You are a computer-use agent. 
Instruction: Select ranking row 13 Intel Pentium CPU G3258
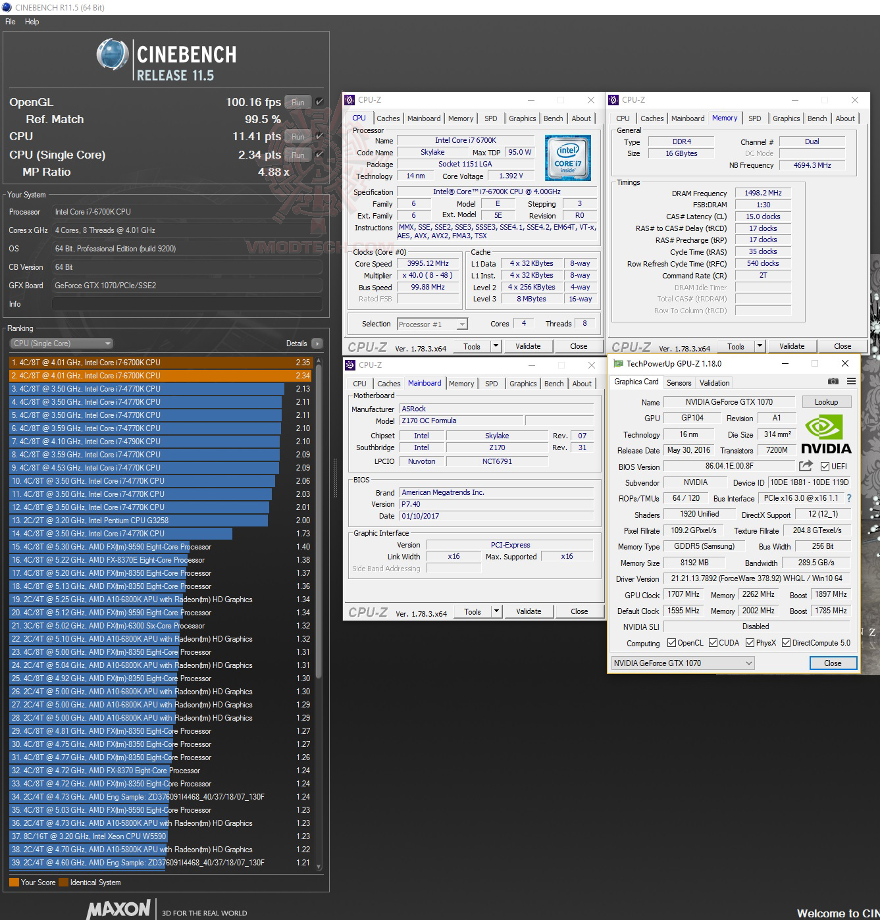click(161, 521)
